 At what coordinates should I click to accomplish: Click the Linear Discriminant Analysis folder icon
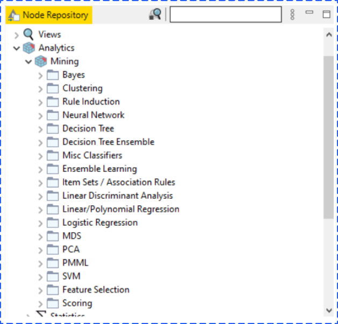click(53, 196)
